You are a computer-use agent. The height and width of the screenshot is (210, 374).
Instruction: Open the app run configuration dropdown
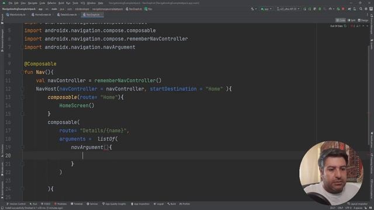tap(266, 9)
